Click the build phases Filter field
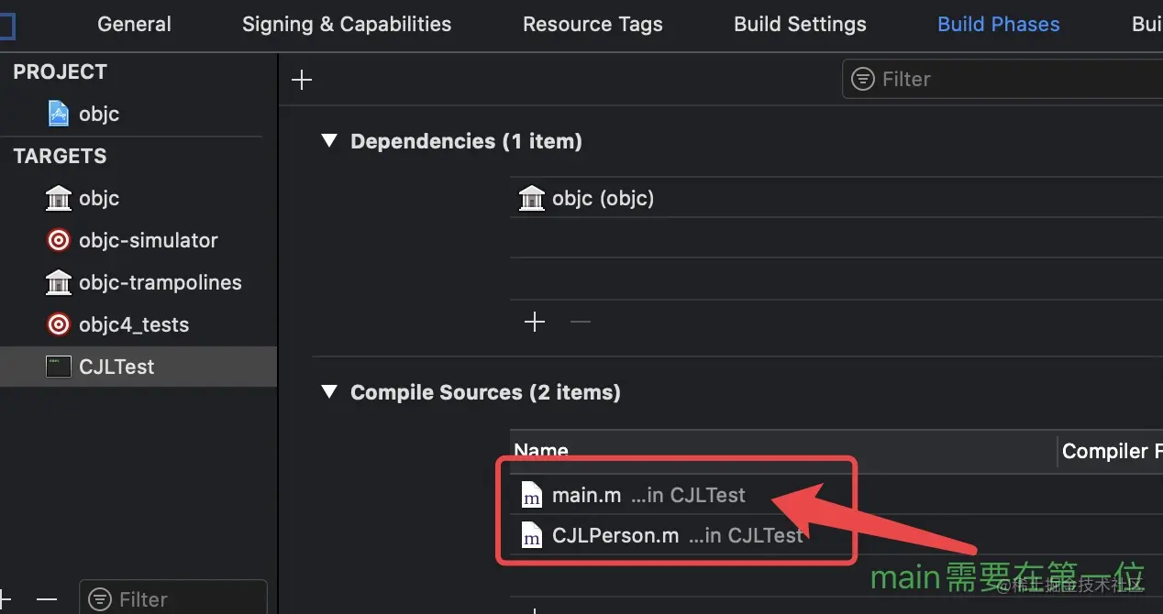 [x=1009, y=80]
